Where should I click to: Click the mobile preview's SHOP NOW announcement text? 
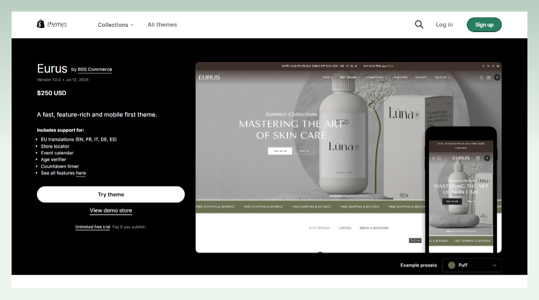click(461, 148)
